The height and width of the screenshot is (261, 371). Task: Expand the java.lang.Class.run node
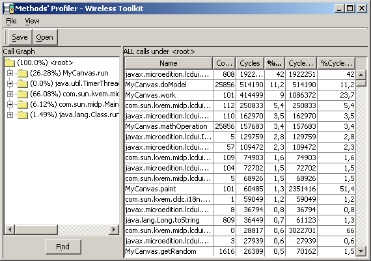point(10,115)
